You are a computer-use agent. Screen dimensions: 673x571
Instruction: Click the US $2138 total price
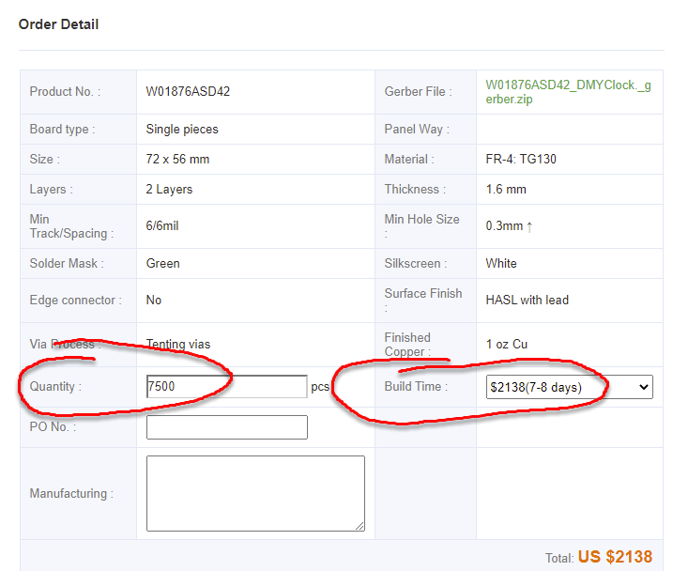click(614, 557)
